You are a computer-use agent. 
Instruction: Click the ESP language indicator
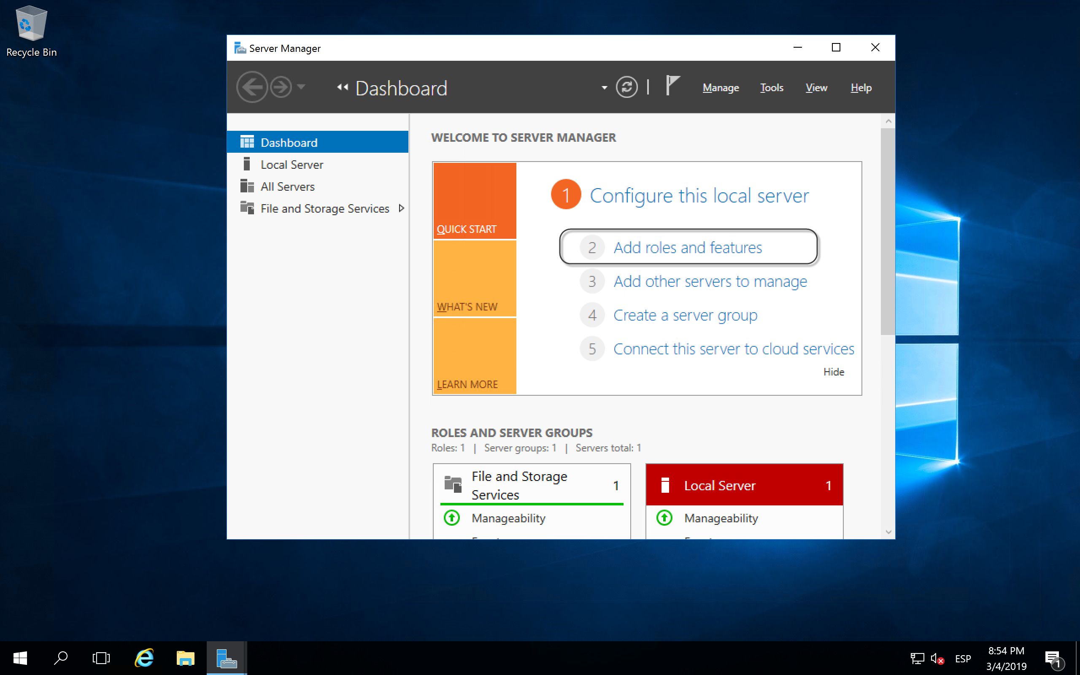(x=963, y=659)
